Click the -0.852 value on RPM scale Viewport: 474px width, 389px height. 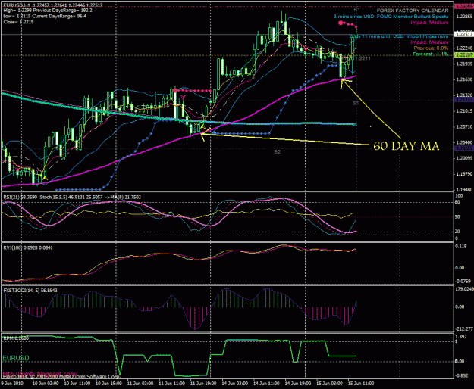point(462,375)
